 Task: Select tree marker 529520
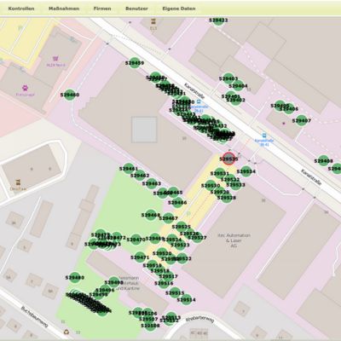pos(162,253)
